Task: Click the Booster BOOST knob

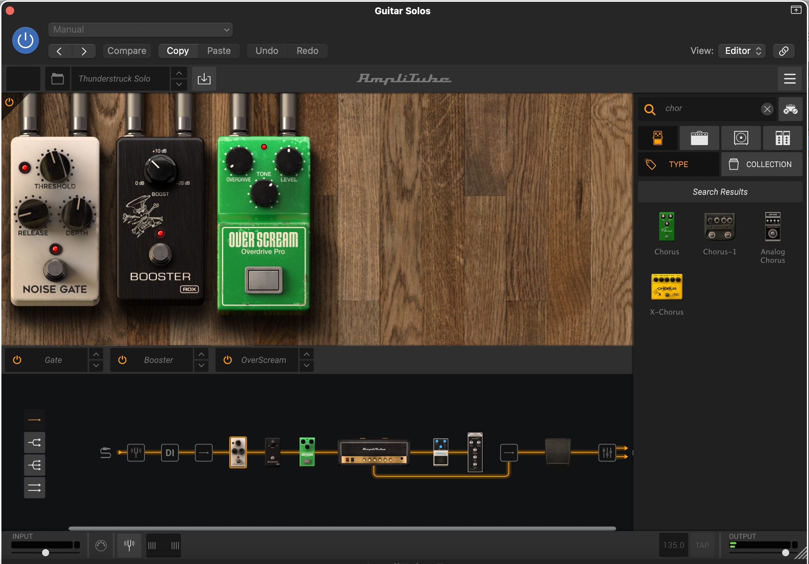Action: pyautogui.click(x=160, y=171)
